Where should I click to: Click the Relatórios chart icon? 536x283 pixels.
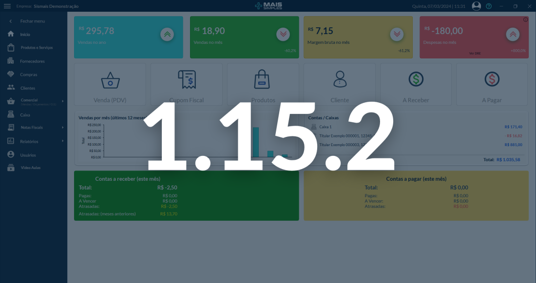point(11,141)
